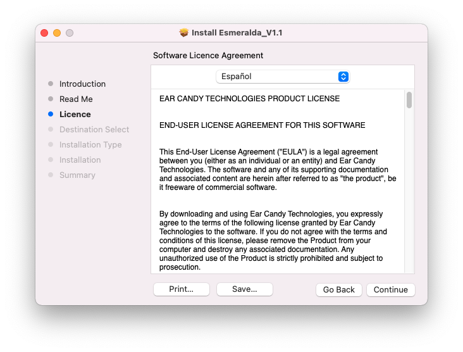
Task: Click the 'Software Licence Agreement' title
Action: pos(208,56)
